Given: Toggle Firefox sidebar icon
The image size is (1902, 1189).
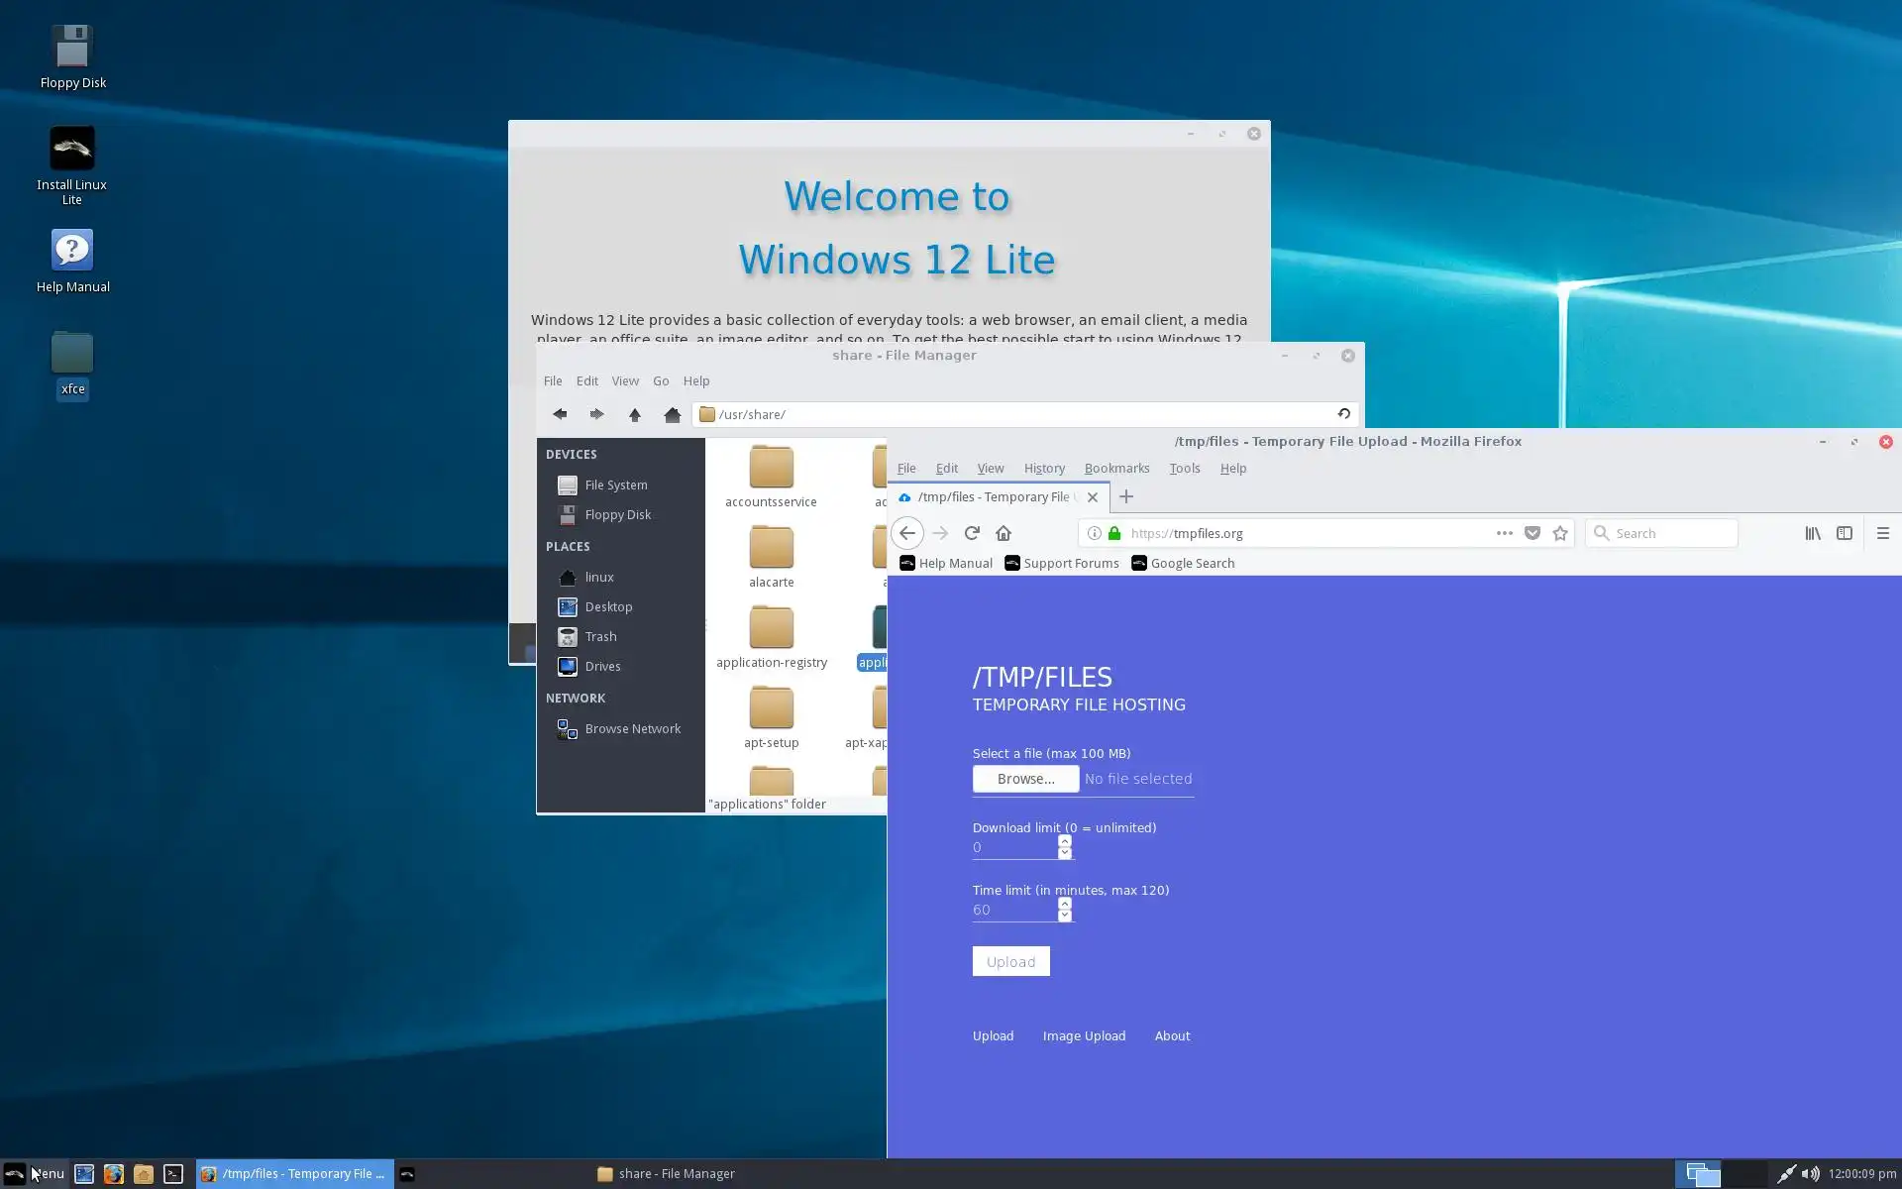Looking at the screenshot, I should (1845, 533).
